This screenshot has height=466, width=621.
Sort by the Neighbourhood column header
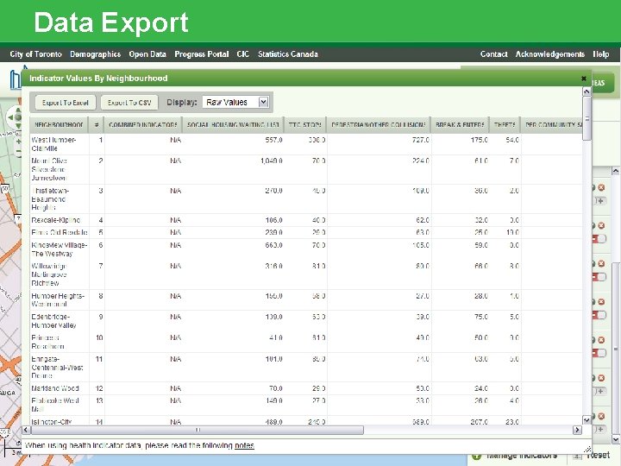tap(59, 125)
